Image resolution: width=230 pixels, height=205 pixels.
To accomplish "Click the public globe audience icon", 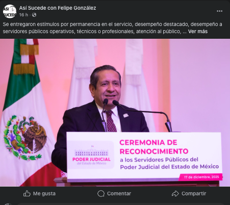I will (34, 15).
